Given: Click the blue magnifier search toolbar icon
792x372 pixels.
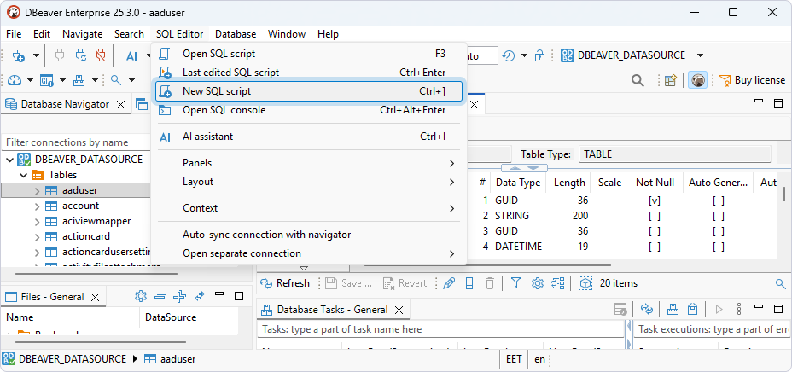Looking at the screenshot, I should click(x=116, y=79).
